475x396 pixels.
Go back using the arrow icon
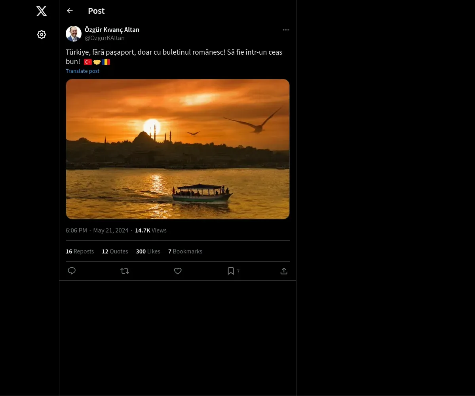(70, 11)
